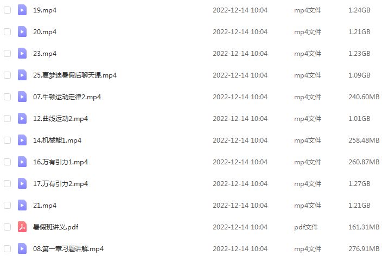Click the video icon beside 14.机械能1.mp4
This screenshot has height=256, width=388.
(22, 140)
